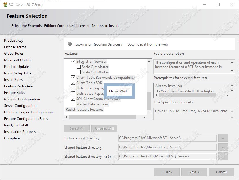Select the Product Key step in the sidebar
The image size is (239, 180).
[14, 41]
